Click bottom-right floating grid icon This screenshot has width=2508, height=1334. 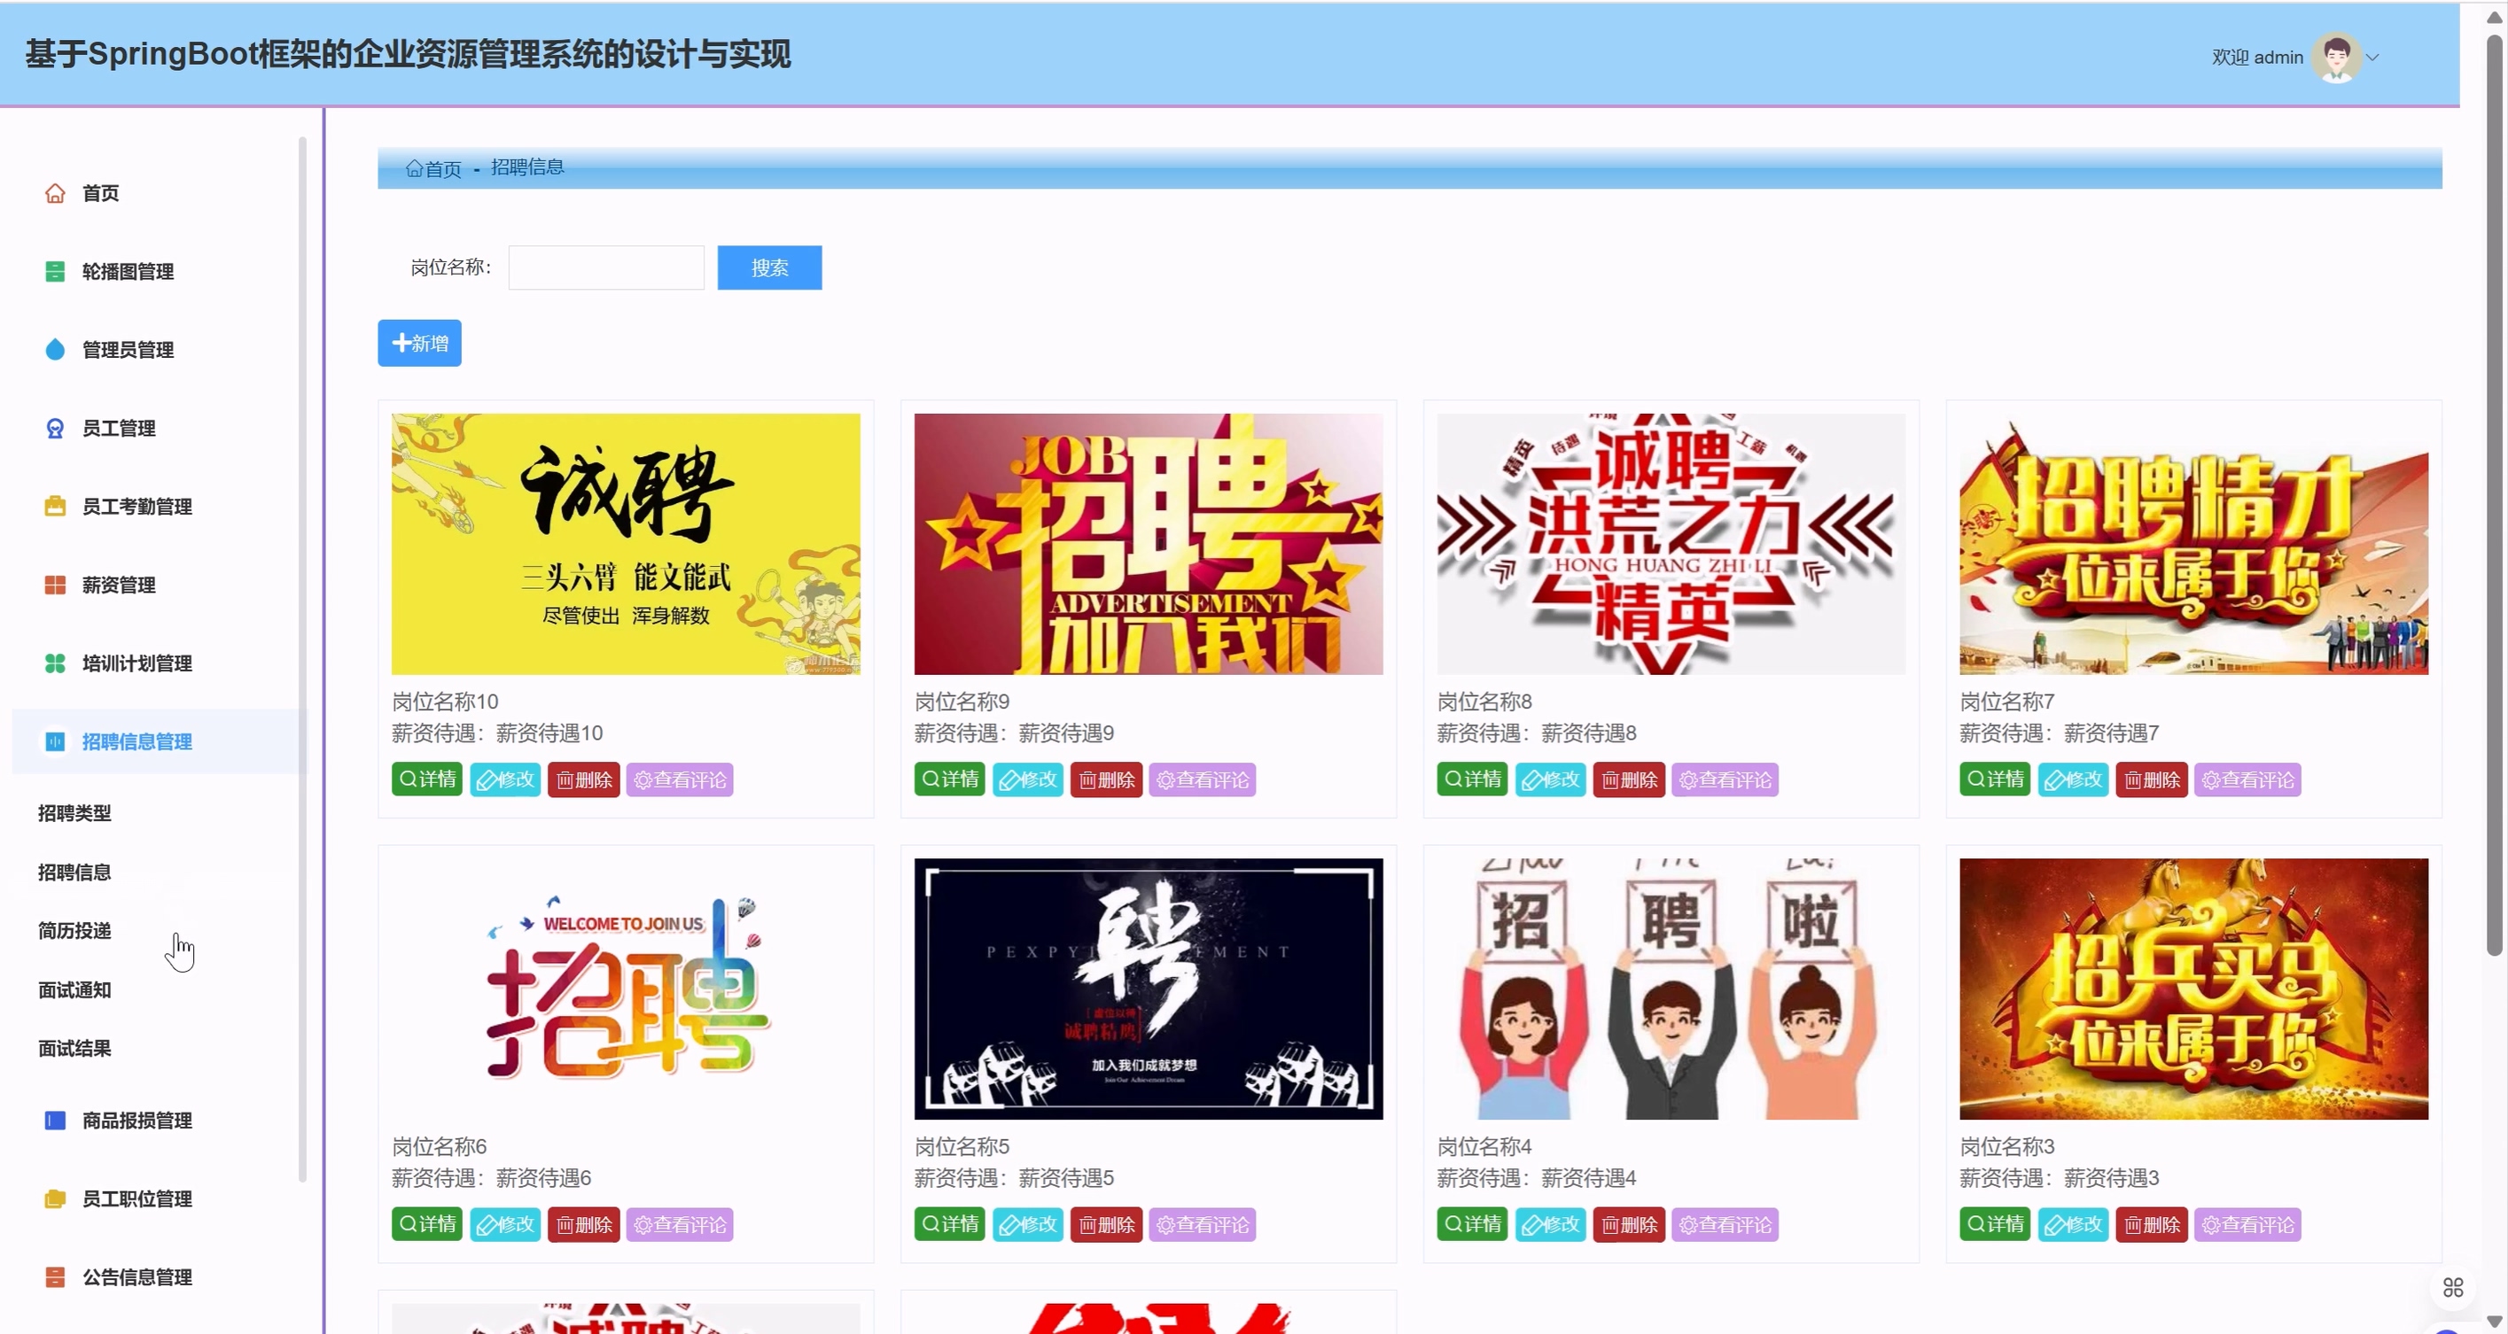[2452, 1287]
